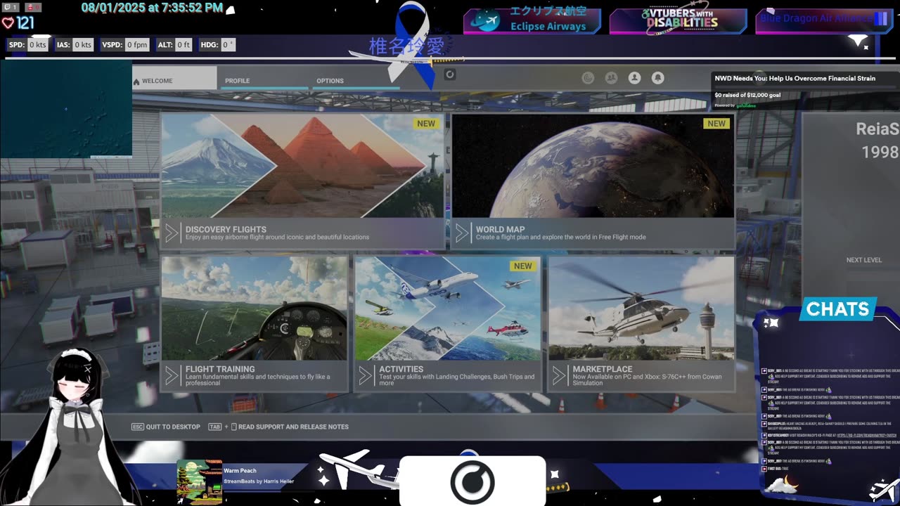Click the heart icon beside 121

click(8, 22)
